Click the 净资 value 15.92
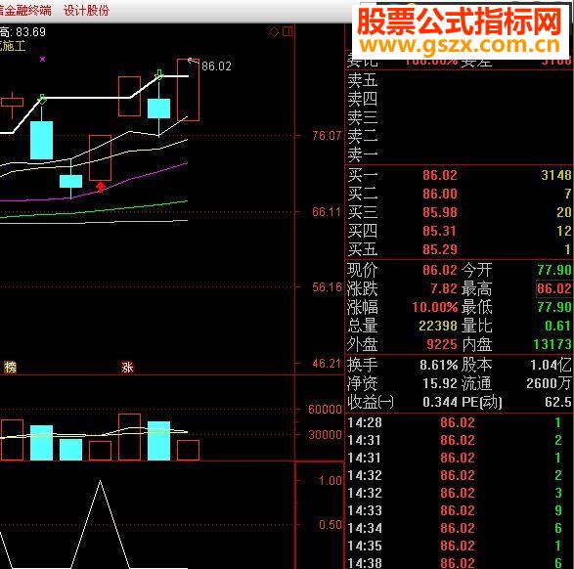Image resolution: width=574 pixels, height=569 pixels. tap(440, 383)
